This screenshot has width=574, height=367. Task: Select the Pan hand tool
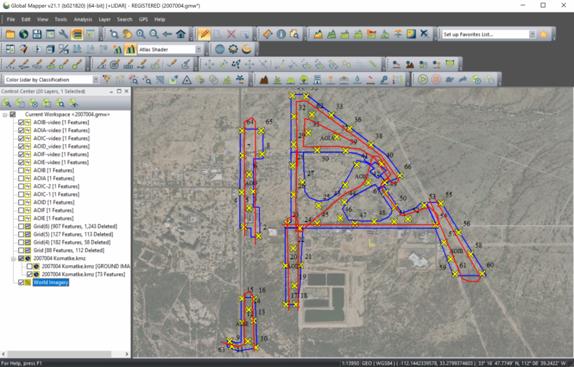point(127,34)
